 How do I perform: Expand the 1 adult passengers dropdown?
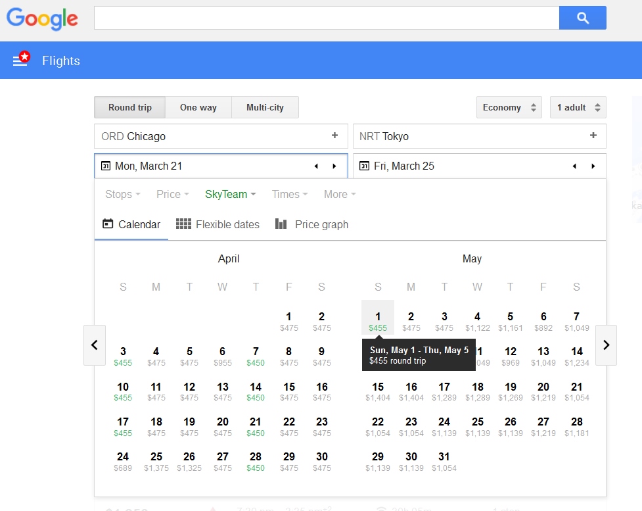578,107
